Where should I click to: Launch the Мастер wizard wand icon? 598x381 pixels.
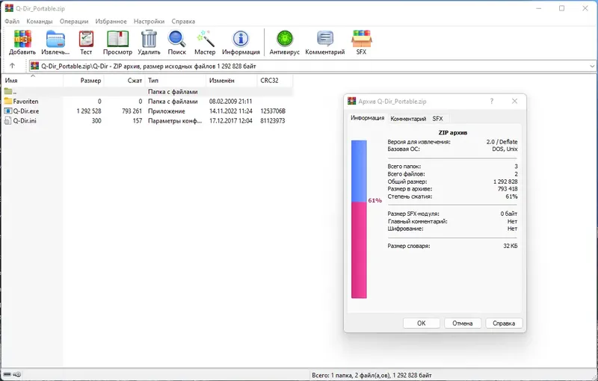point(205,39)
